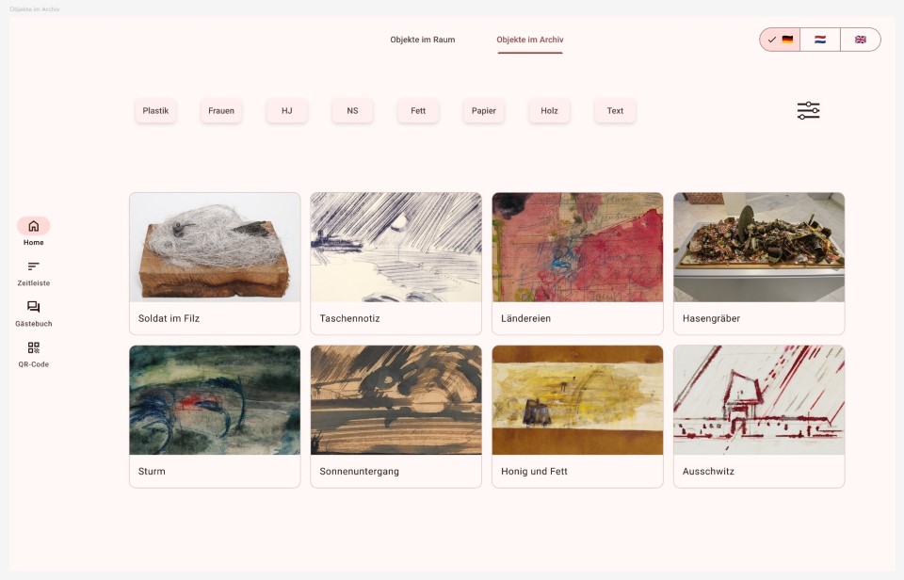
Task: Filter by the Frauen tag
Action: [x=221, y=111]
